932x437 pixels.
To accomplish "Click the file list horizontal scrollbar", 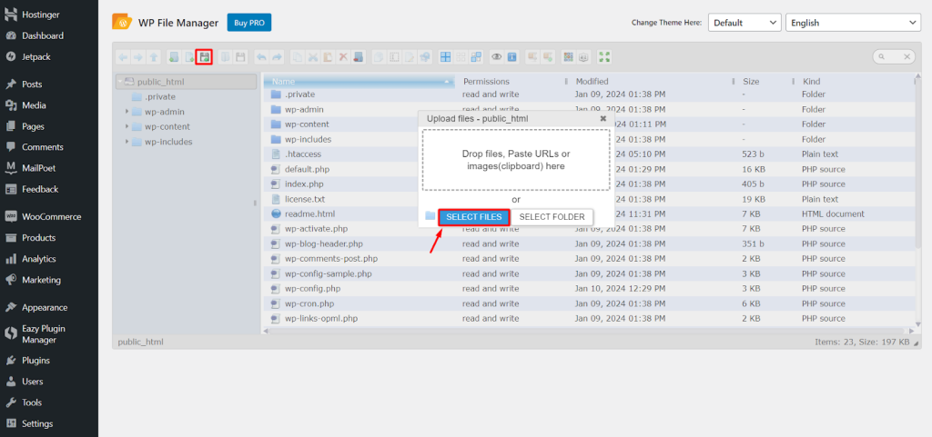I will (x=589, y=331).
